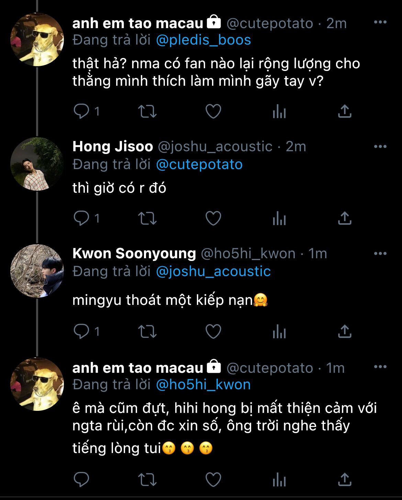402x500 pixels.
Task: Open Kwon Soonyoung's profile picture
Action: 37,271
